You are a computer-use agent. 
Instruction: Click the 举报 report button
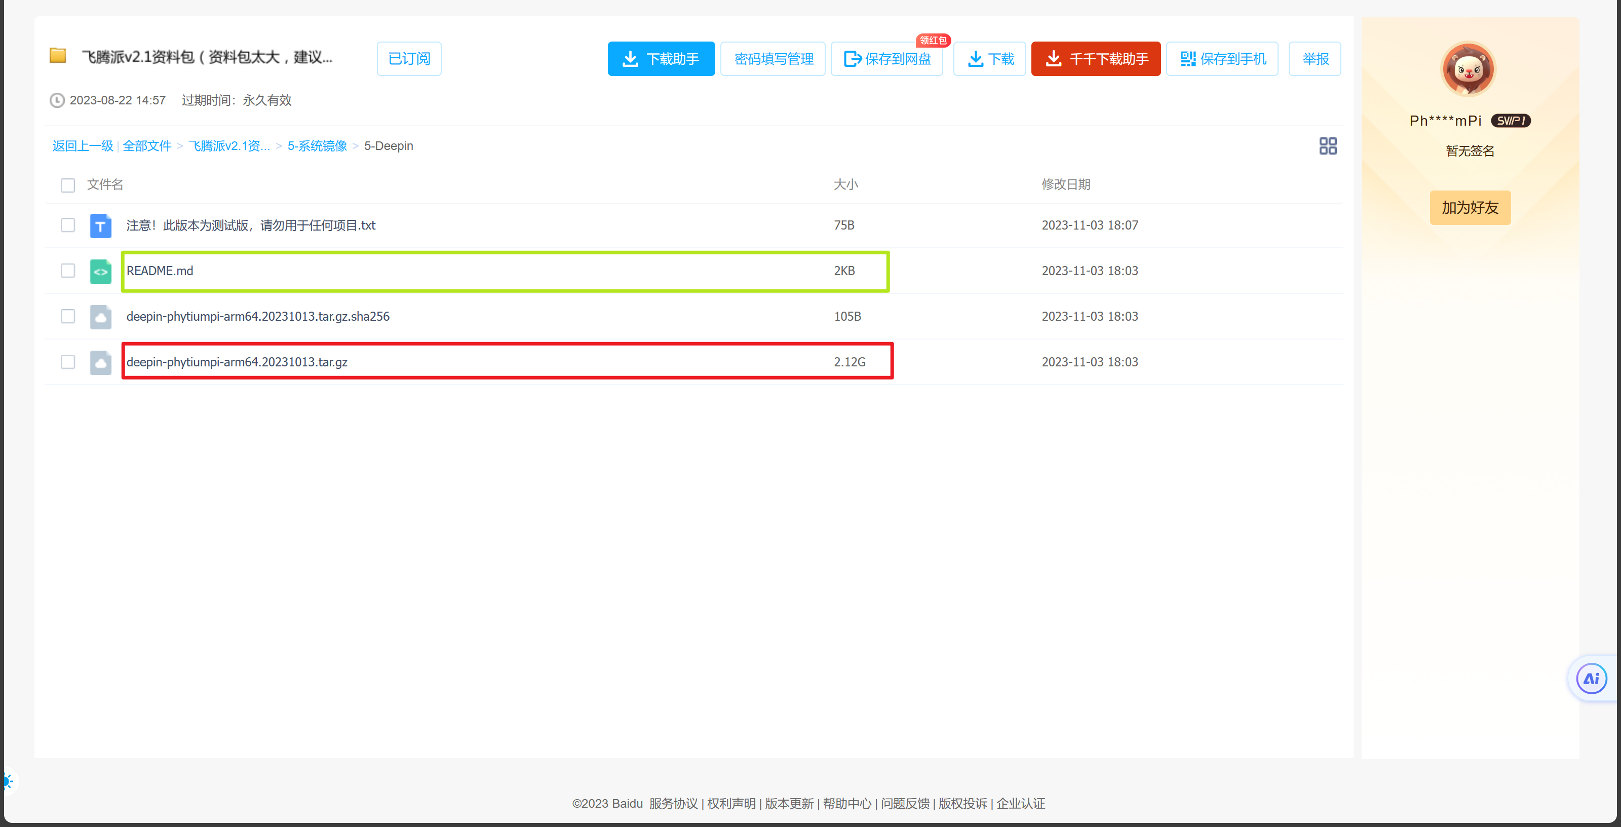pyautogui.click(x=1315, y=59)
